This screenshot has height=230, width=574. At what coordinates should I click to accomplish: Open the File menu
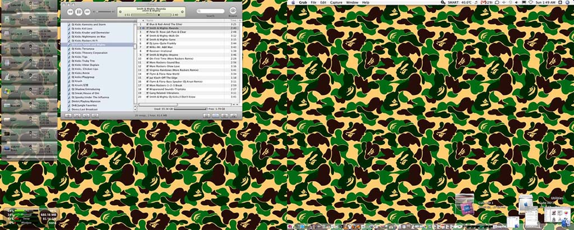tap(313, 2)
